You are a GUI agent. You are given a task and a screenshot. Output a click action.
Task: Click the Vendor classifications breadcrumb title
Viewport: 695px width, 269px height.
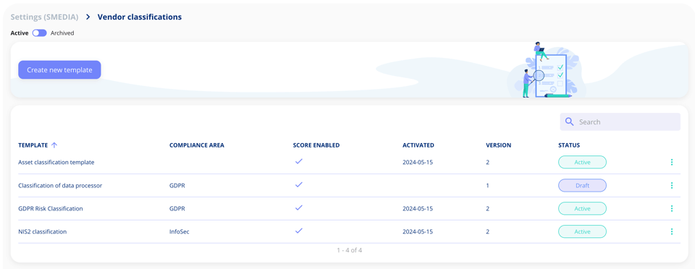140,17
